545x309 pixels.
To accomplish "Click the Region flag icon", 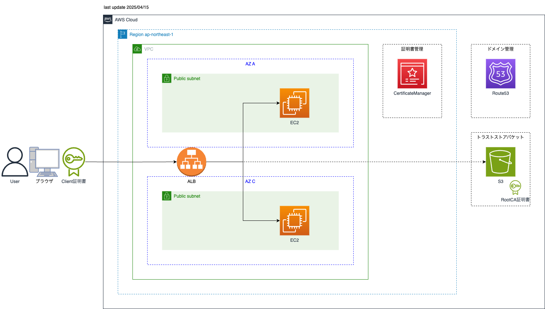I will tap(122, 34).
